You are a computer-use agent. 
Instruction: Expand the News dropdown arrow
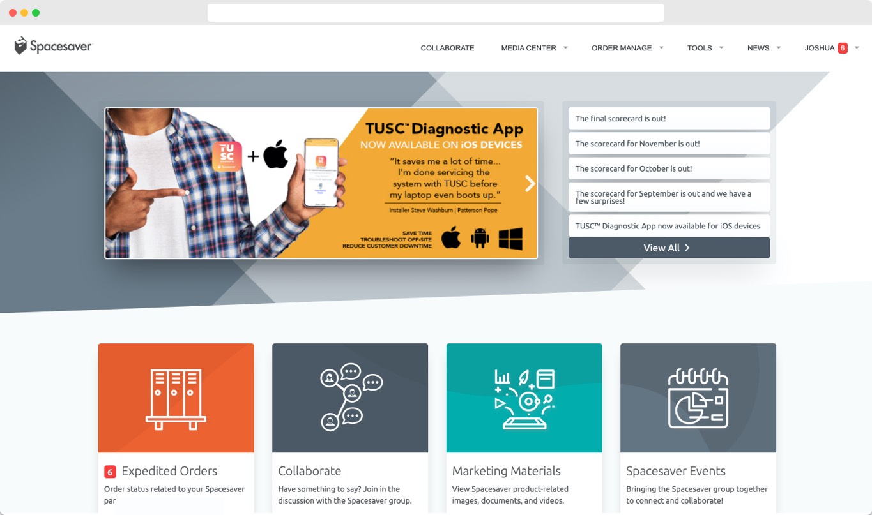pyautogui.click(x=779, y=47)
